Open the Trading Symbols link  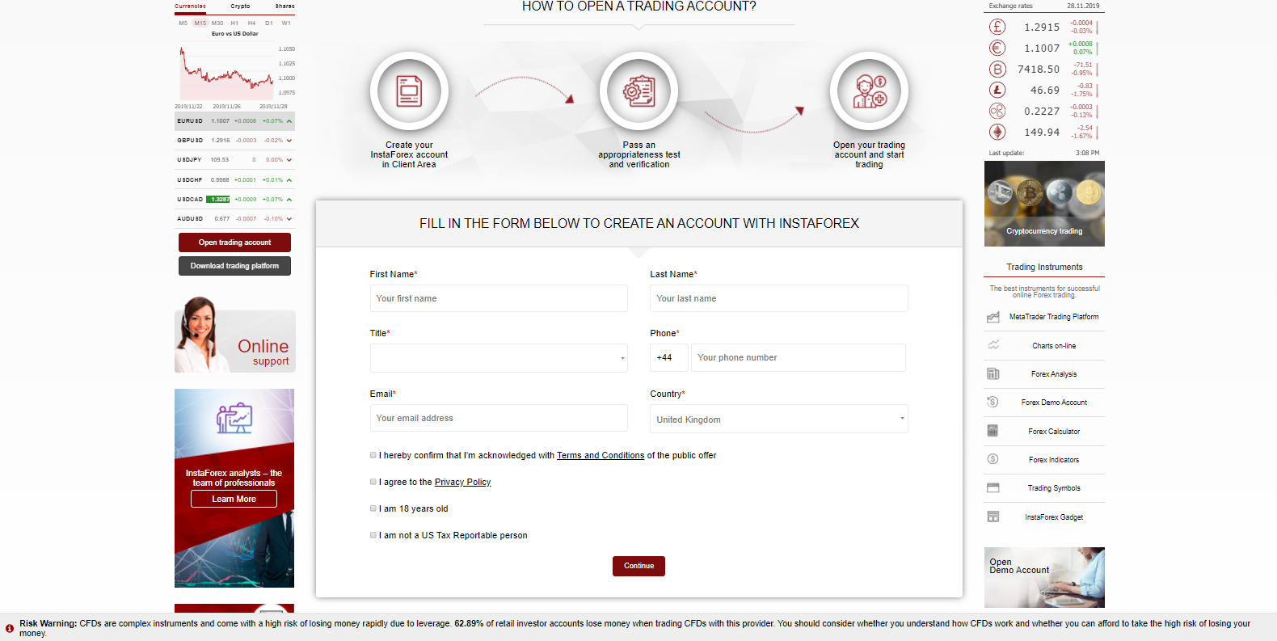tap(1054, 488)
